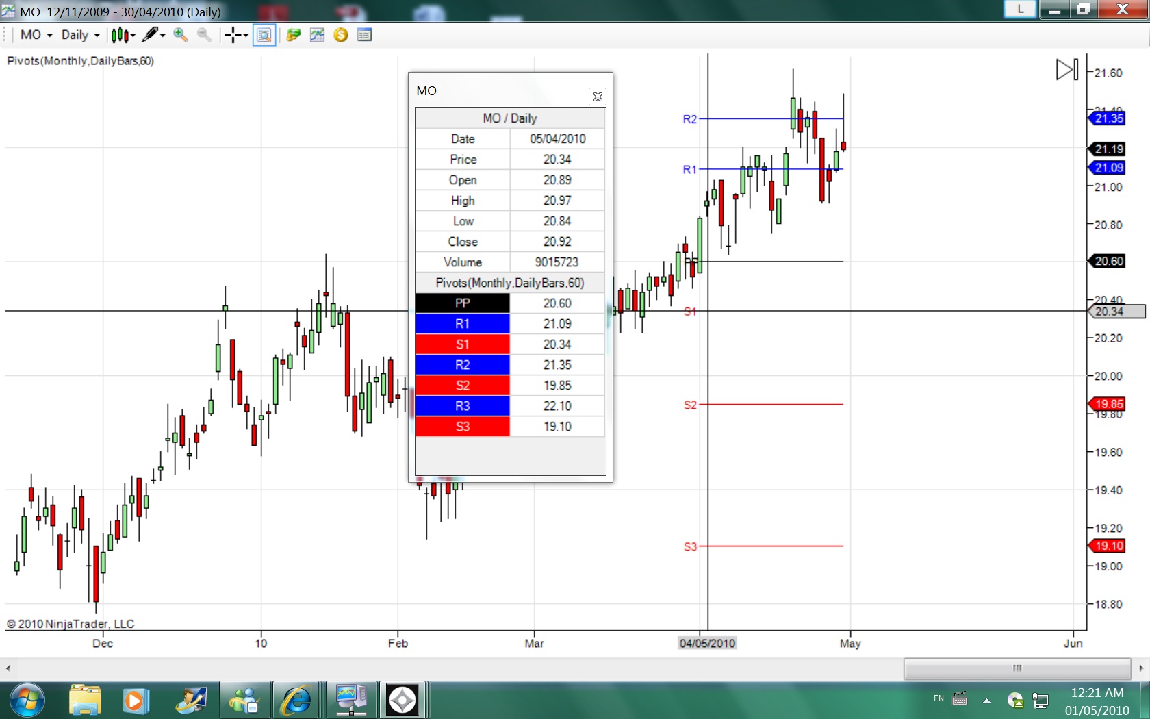Image resolution: width=1150 pixels, height=719 pixels.
Task: Open the strategies icon with green bills
Action: click(x=294, y=35)
